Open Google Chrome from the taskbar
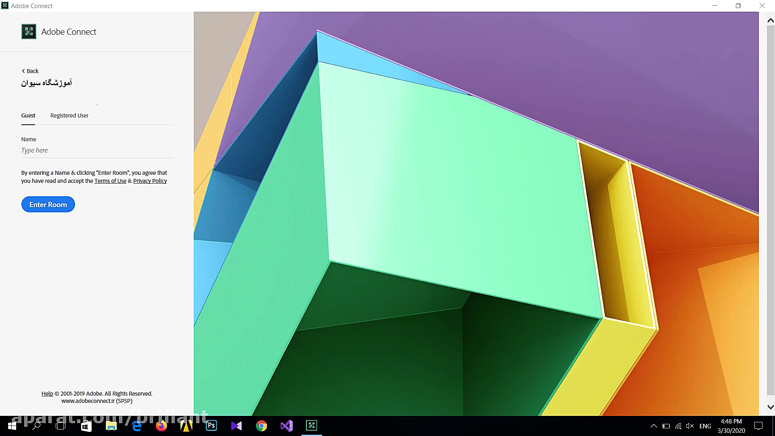The height and width of the screenshot is (436, 775). [261, 426]
